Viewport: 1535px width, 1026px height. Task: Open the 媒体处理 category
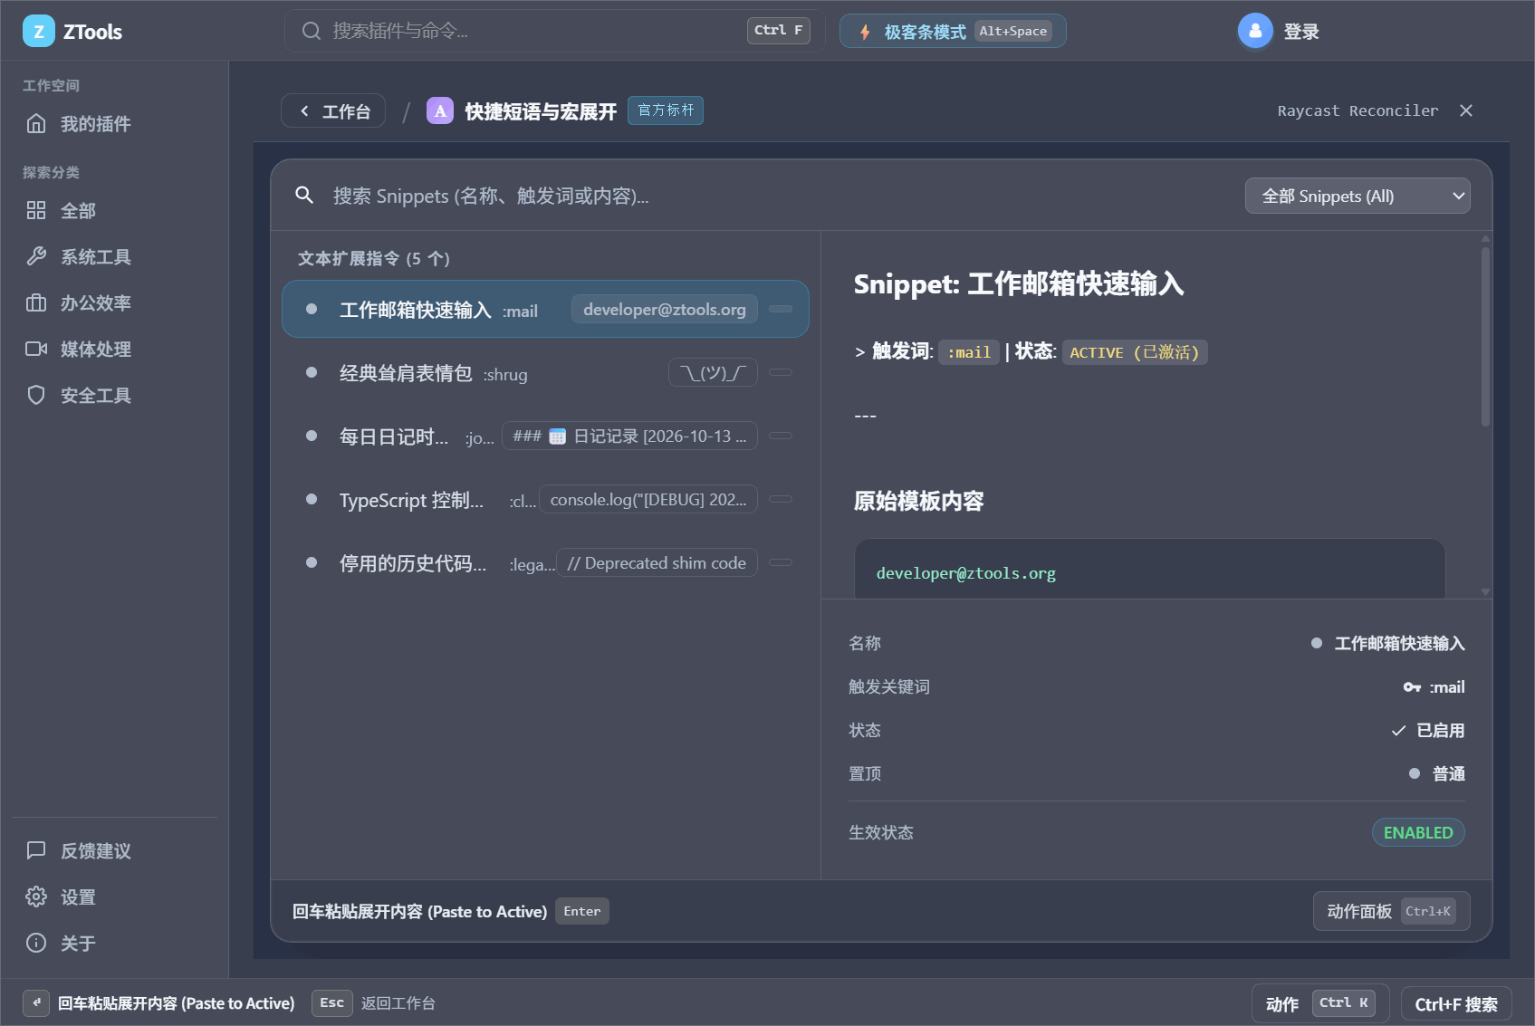tap(115, 350)
